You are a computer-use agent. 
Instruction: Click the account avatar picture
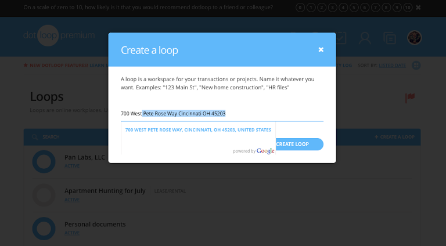(414, 38)
